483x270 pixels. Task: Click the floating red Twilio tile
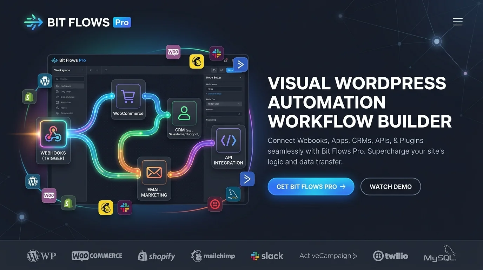pos(215,204)
